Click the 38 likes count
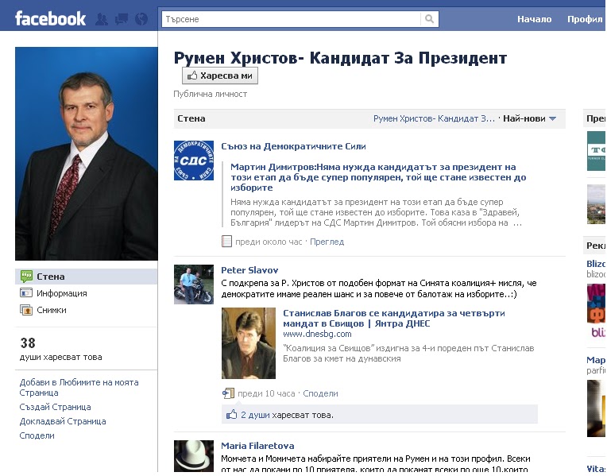607x476 pixels. 28,342
